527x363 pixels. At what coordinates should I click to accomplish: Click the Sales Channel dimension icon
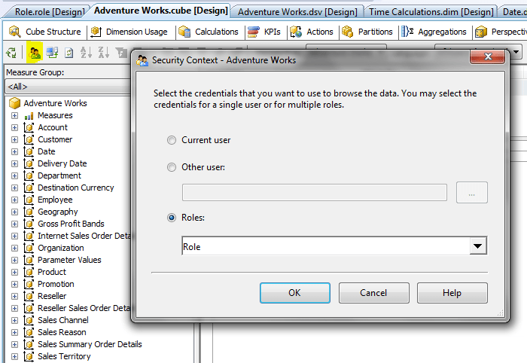pyautogui.click(x=29, y=320)
